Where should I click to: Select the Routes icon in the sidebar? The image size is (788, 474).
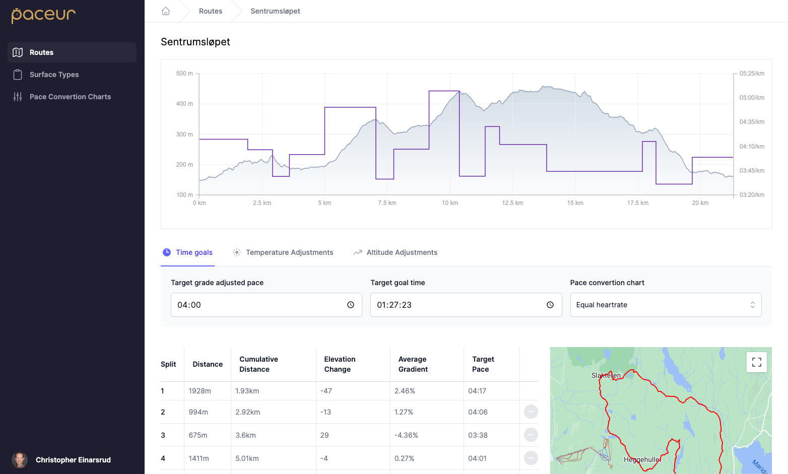point(18,52)
